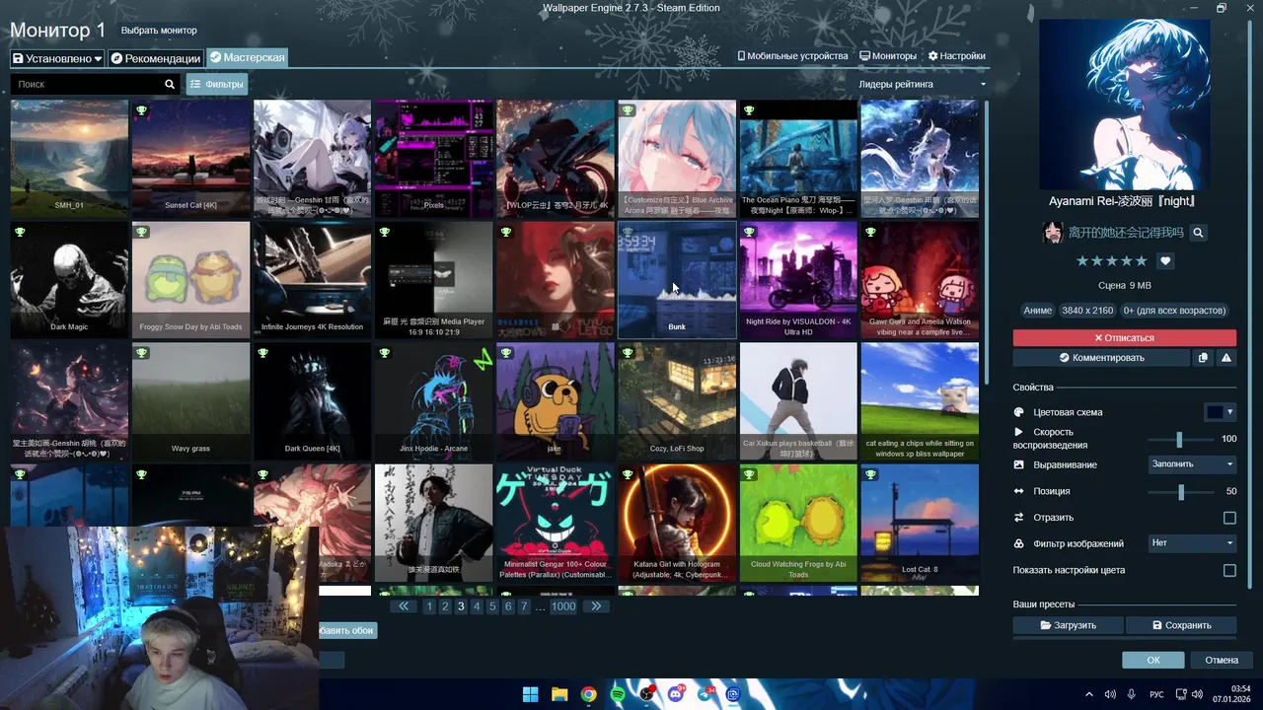Open Фильтр изображений dropdown
This screenshot has height=710, width=1263.
(1192, 543)
